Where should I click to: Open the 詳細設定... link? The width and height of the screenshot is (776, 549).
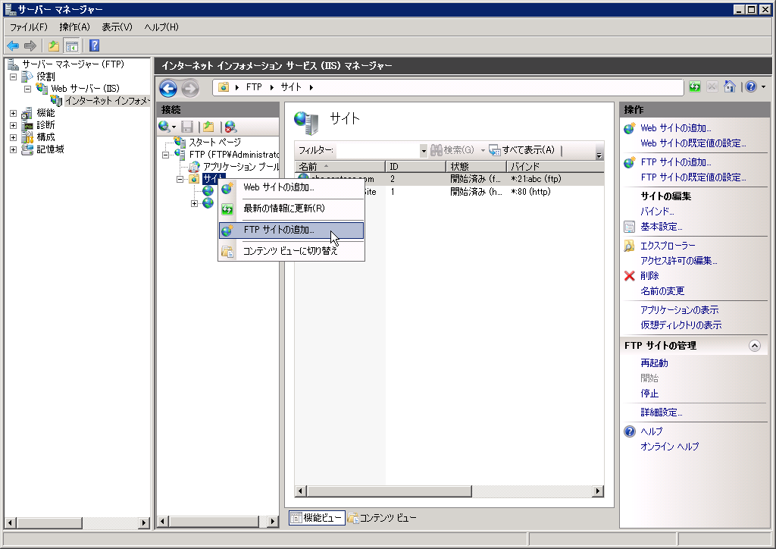tap(661, 413)
